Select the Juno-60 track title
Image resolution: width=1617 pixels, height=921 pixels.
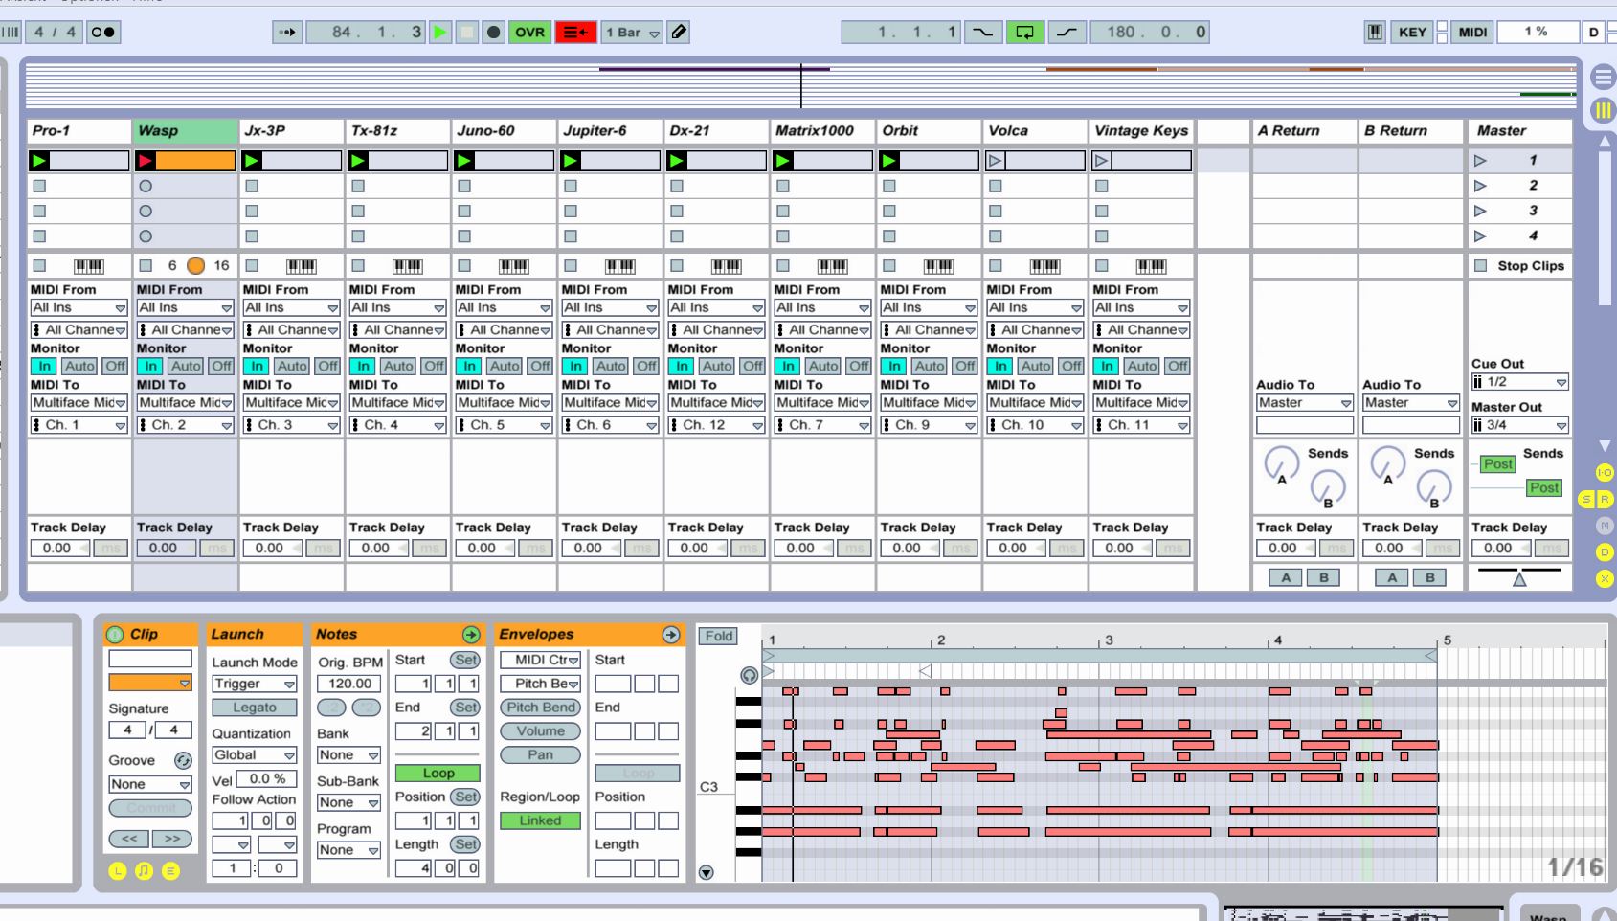505,131
